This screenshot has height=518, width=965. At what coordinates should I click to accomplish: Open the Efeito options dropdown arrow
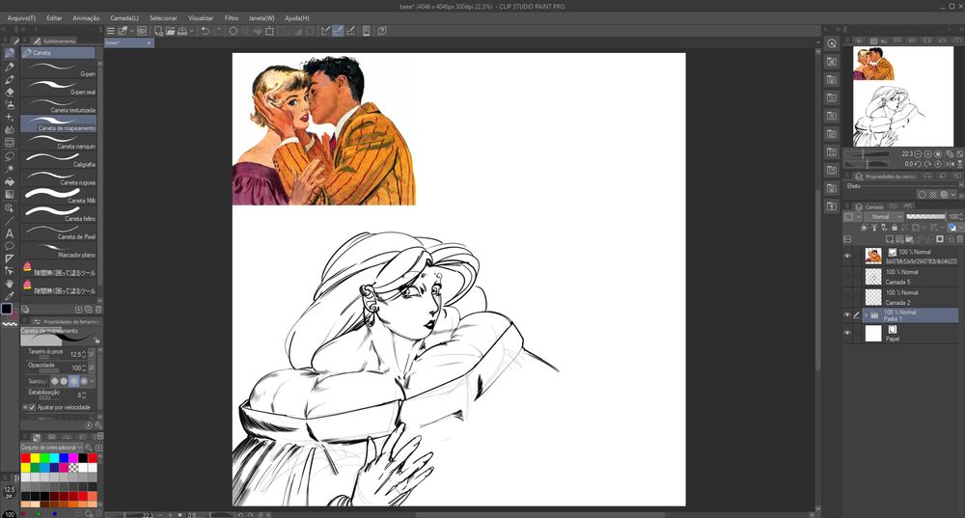coord(953,195)
